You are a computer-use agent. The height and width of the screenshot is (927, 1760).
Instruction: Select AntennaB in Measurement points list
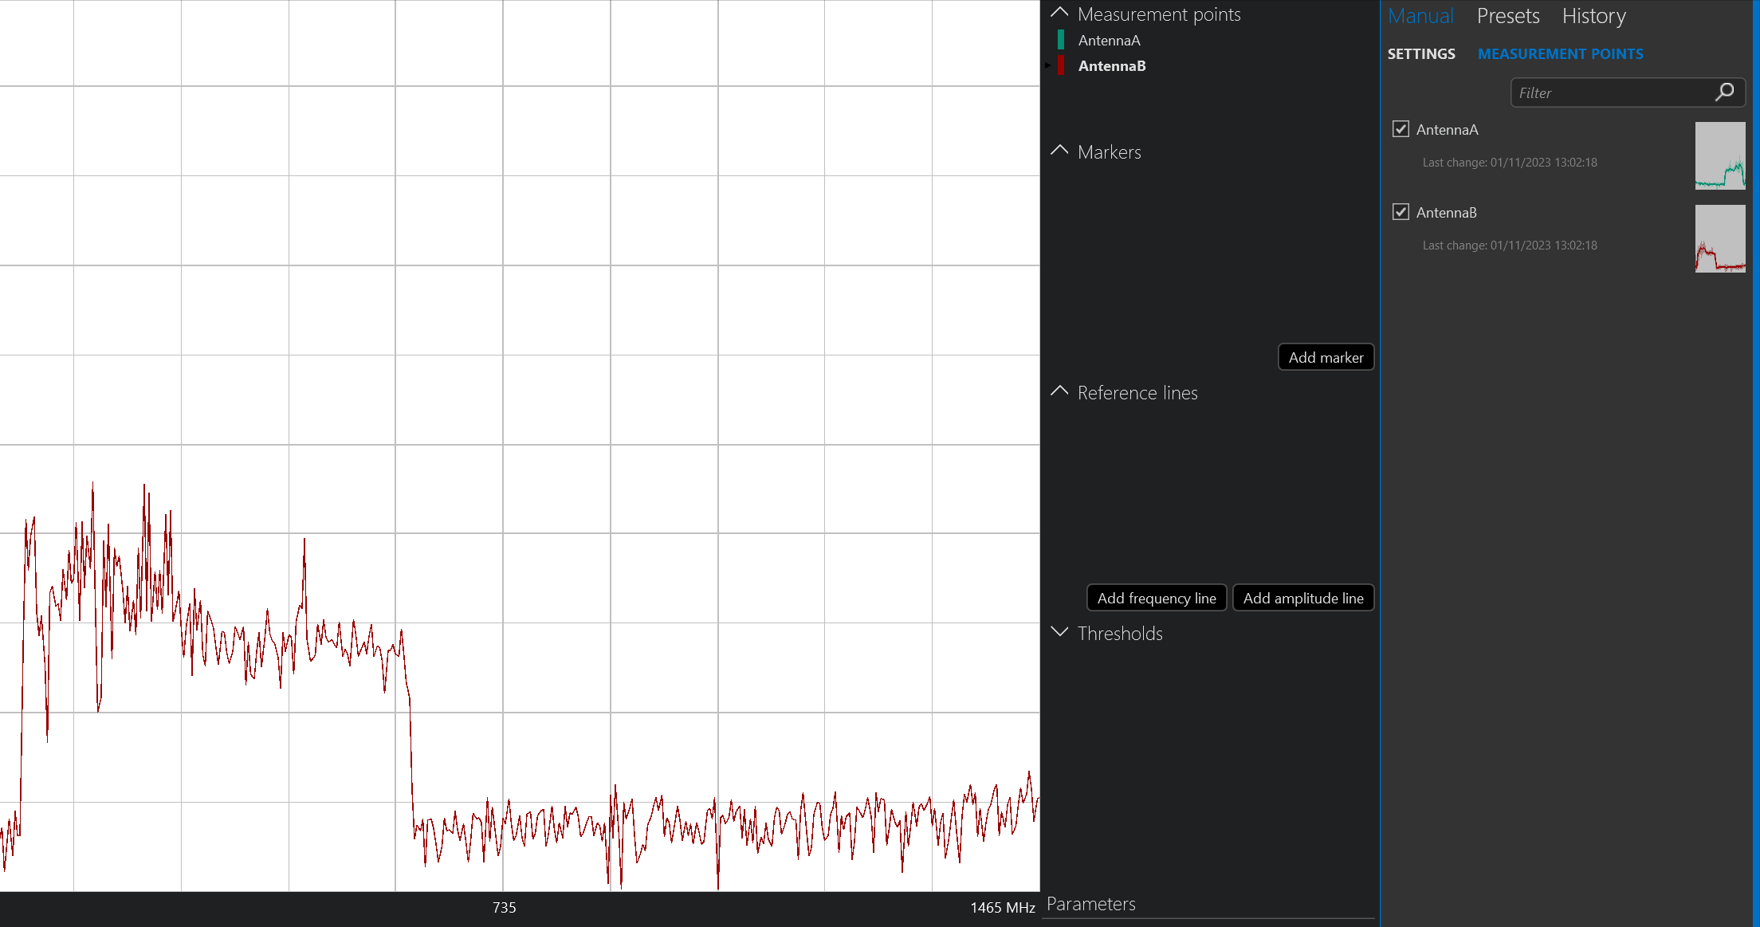pyautogui.click(x=1112, y=66)
